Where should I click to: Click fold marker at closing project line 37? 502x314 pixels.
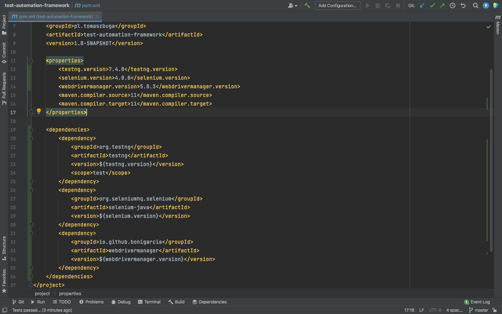point(31,285)
